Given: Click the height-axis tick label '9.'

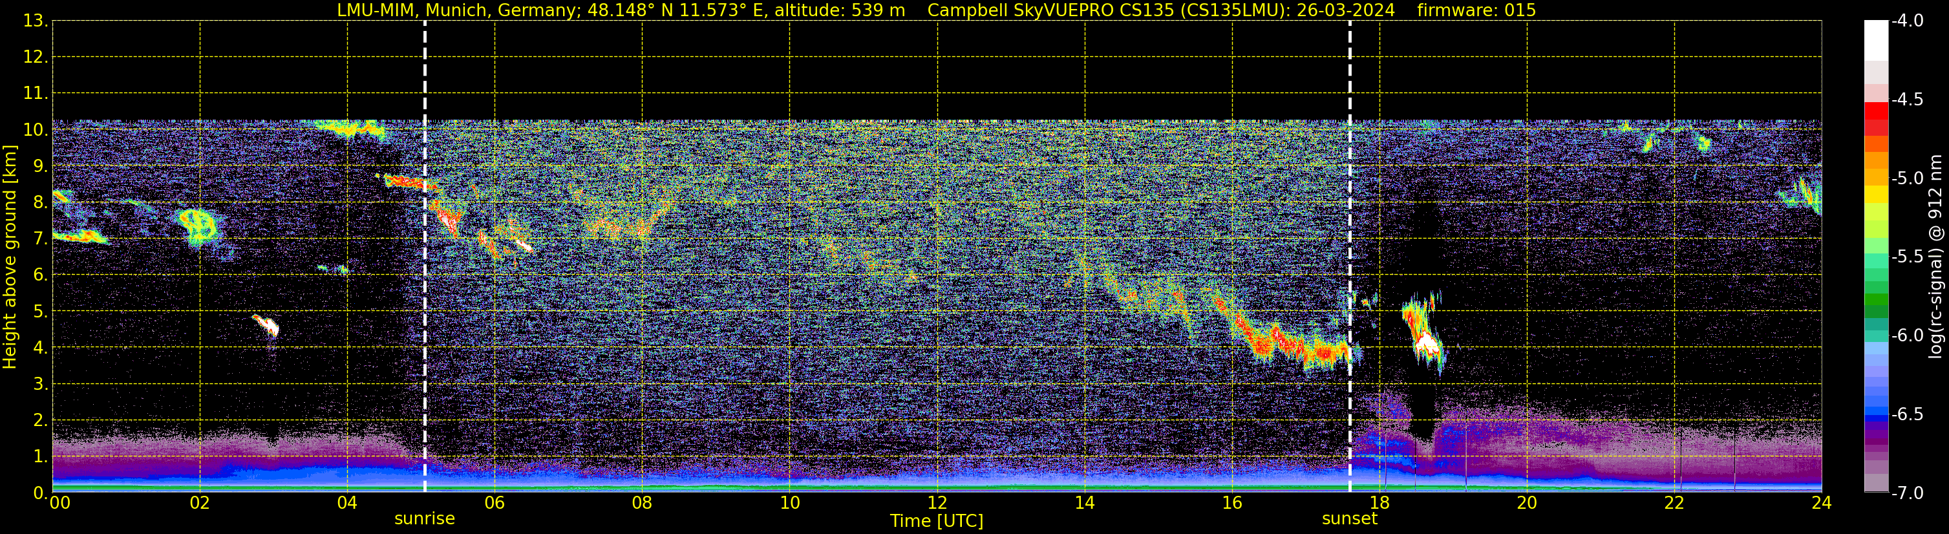Looking at the screenshot, I should (40, 166).
